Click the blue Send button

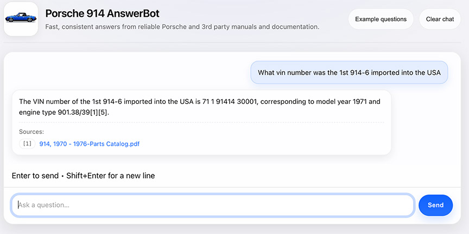click(x=435, y=205)
